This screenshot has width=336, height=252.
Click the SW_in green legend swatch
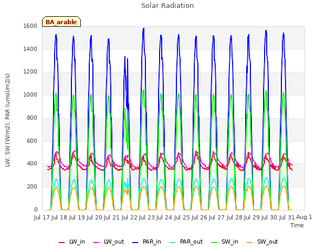pyautogui.click(x=214, y=243)
